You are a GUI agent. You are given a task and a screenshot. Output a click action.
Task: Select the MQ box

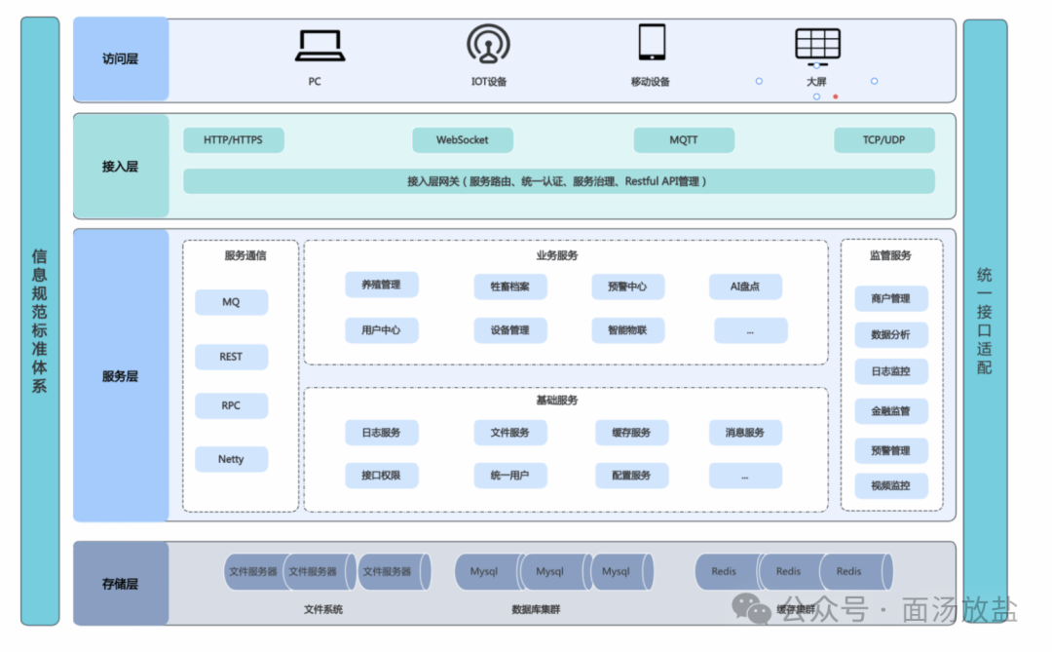(232, 302)
